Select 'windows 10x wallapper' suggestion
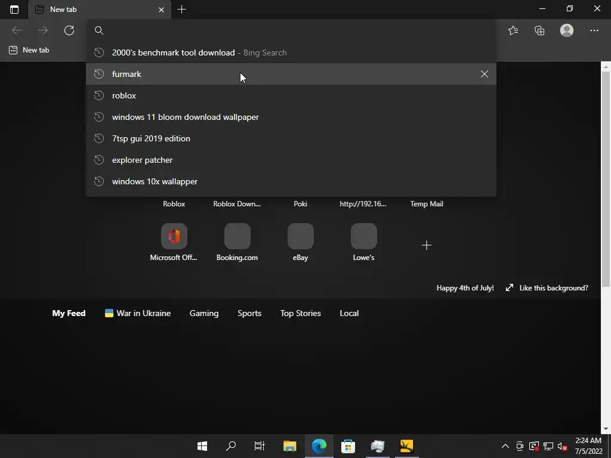The image size is (611, 458). pyautogui.click(x=291, y=181)
